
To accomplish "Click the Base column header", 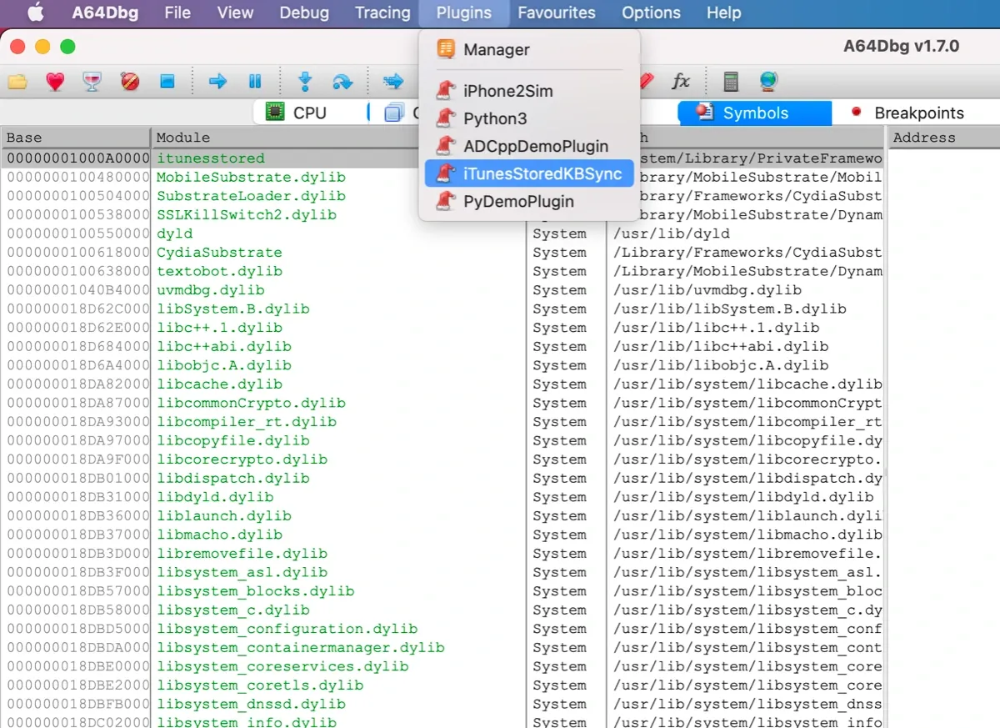I will (76, 138).
